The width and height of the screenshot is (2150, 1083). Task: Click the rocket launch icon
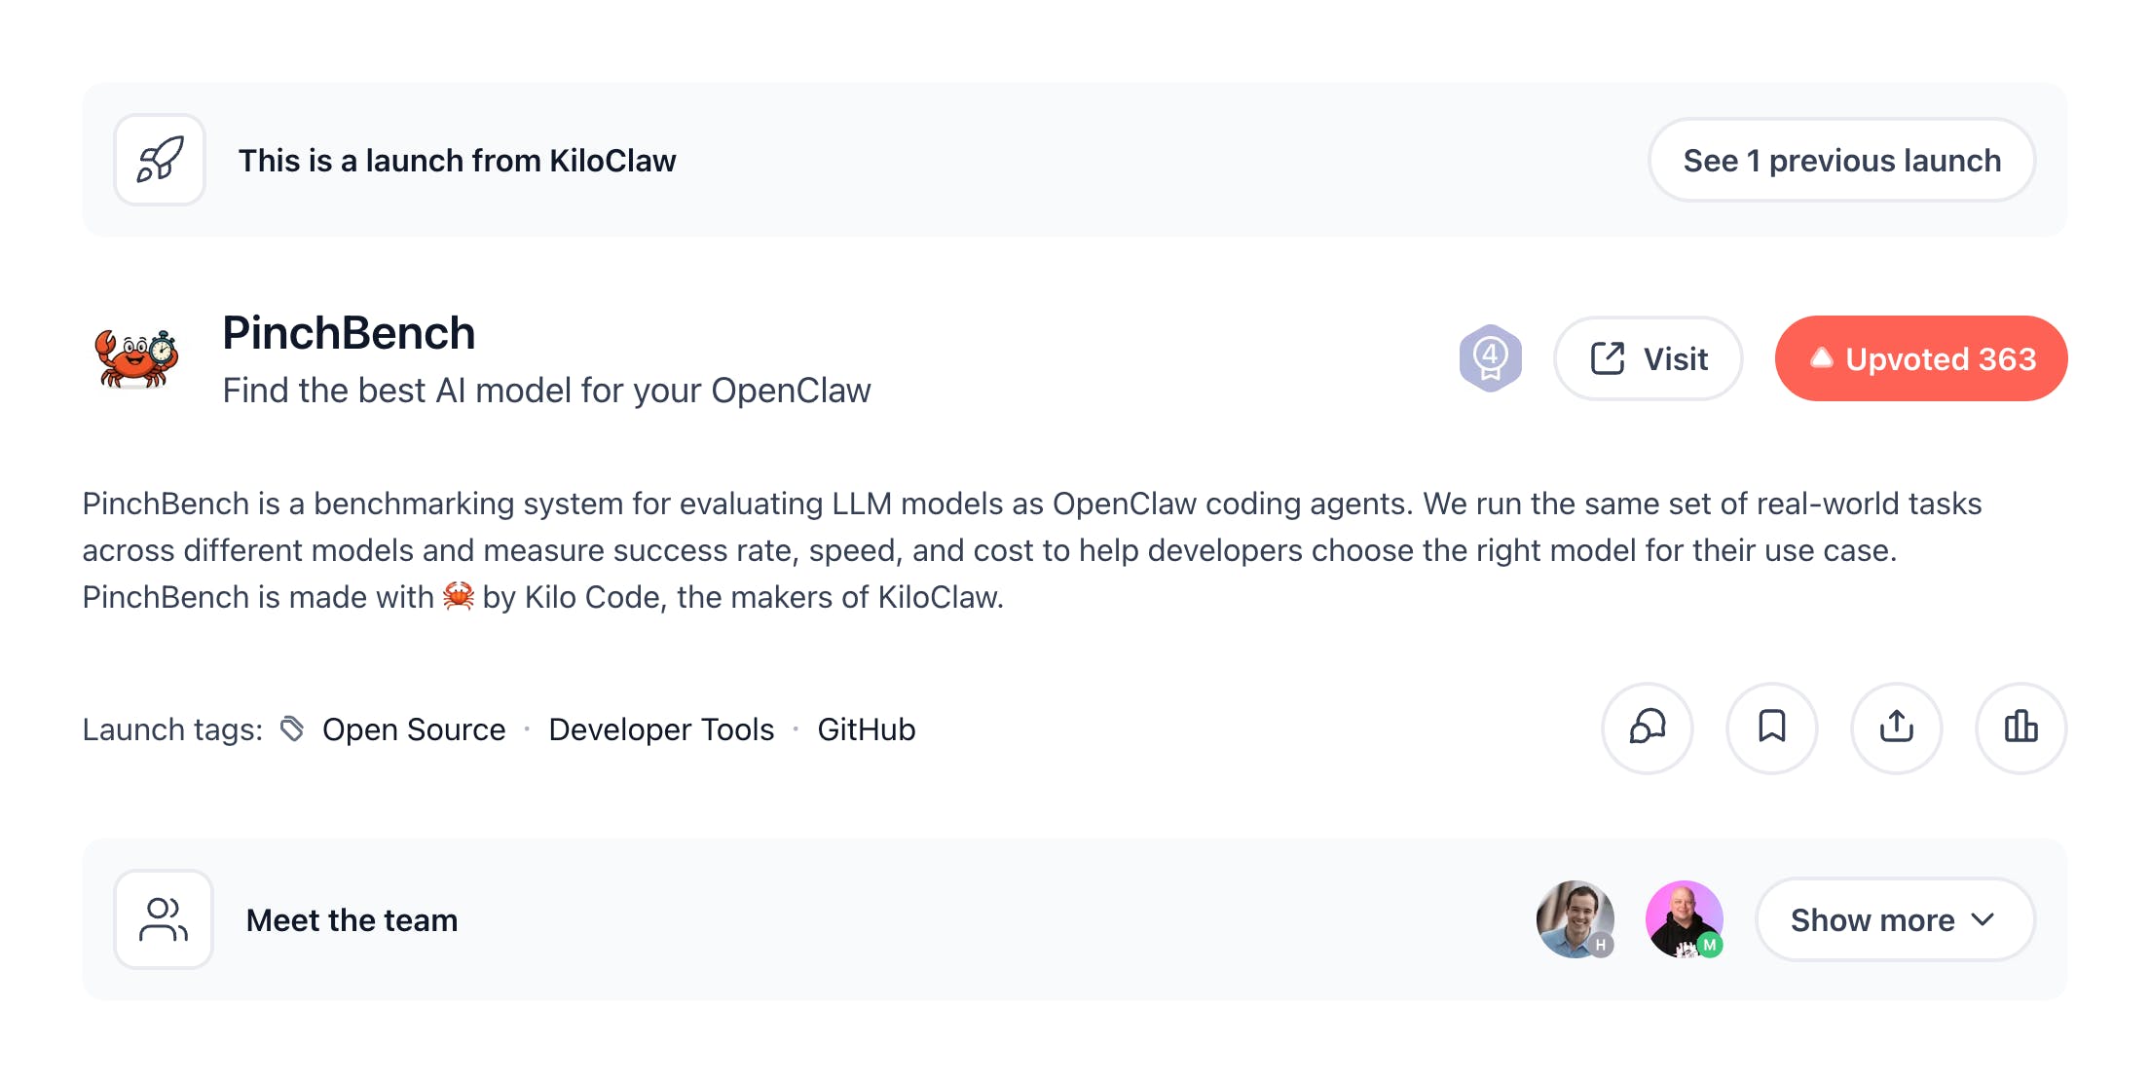tap(160, 160)
